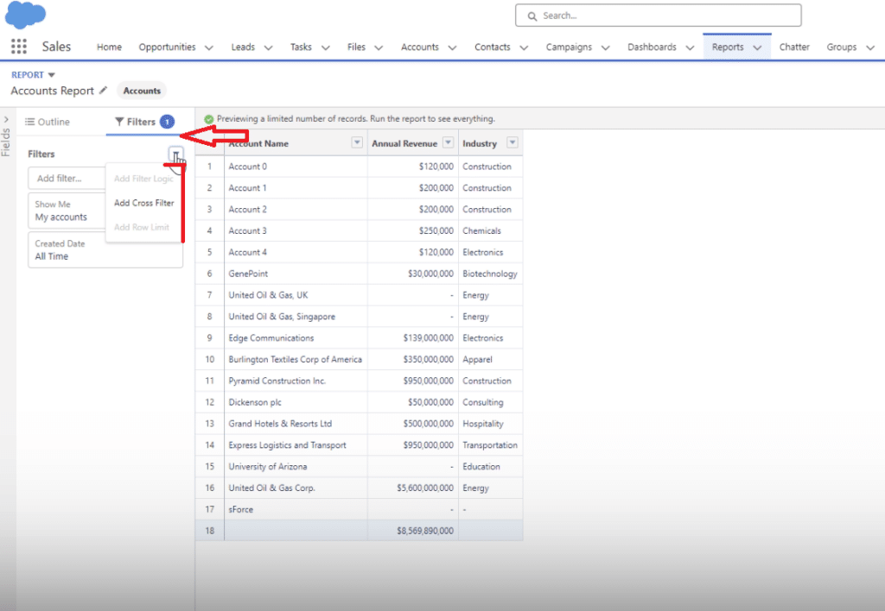The height and width of the screenshot is (611, 885).
Task: Click the Account Name column header
Action: (296, 143)
